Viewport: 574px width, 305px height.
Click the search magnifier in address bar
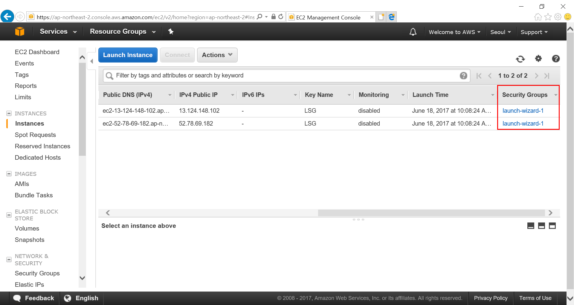click(x=259, y=17)
